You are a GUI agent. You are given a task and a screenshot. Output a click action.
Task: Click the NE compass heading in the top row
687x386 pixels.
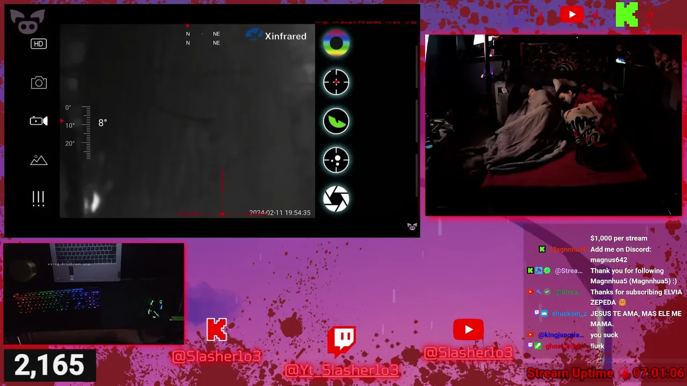(x=216, y=34)
